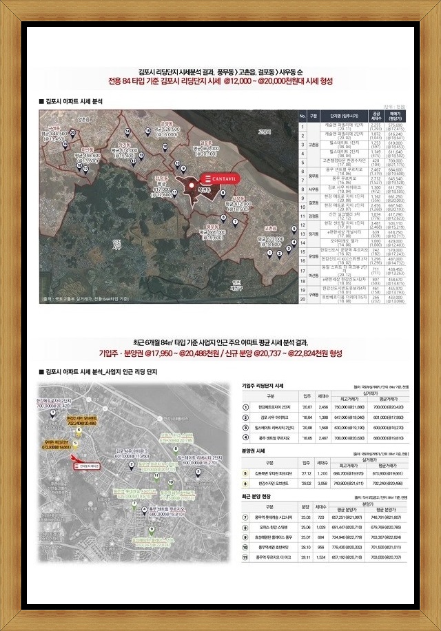Select map pin 8 beside CANTAVIL site
The width and height of the screenshot is (441, 631).
[x=223, y=193]
